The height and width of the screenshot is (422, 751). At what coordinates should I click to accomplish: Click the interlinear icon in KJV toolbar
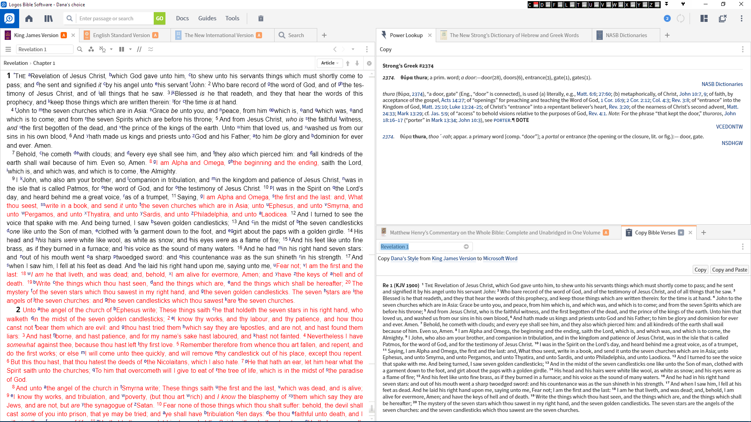[x=102, y=49]
